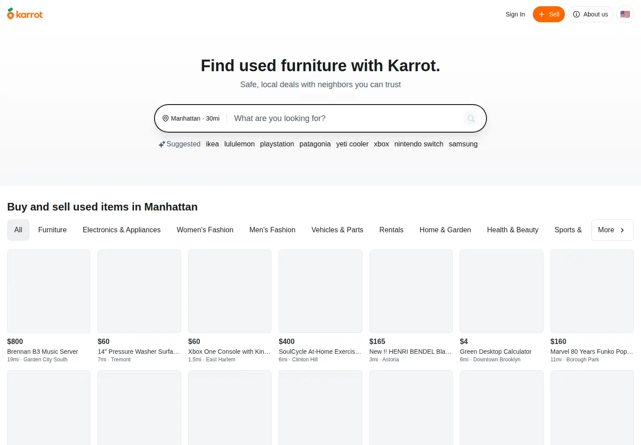Expand the More categories button

(x=612, y=230)
